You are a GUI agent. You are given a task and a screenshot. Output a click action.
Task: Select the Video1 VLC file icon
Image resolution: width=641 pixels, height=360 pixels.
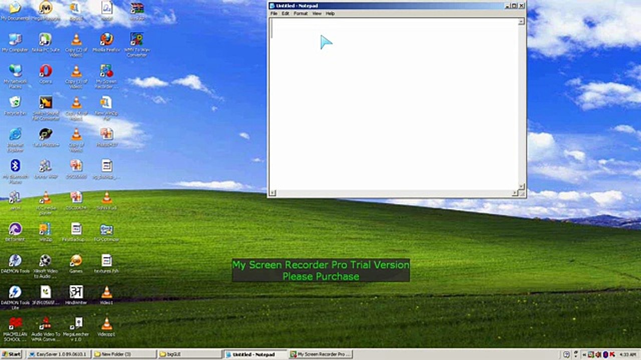(106, 295)
